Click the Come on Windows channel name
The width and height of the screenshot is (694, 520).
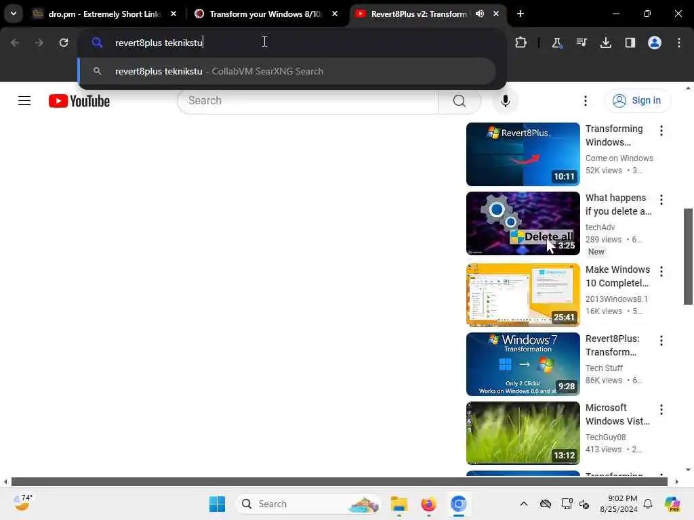[x=619, y=158]
